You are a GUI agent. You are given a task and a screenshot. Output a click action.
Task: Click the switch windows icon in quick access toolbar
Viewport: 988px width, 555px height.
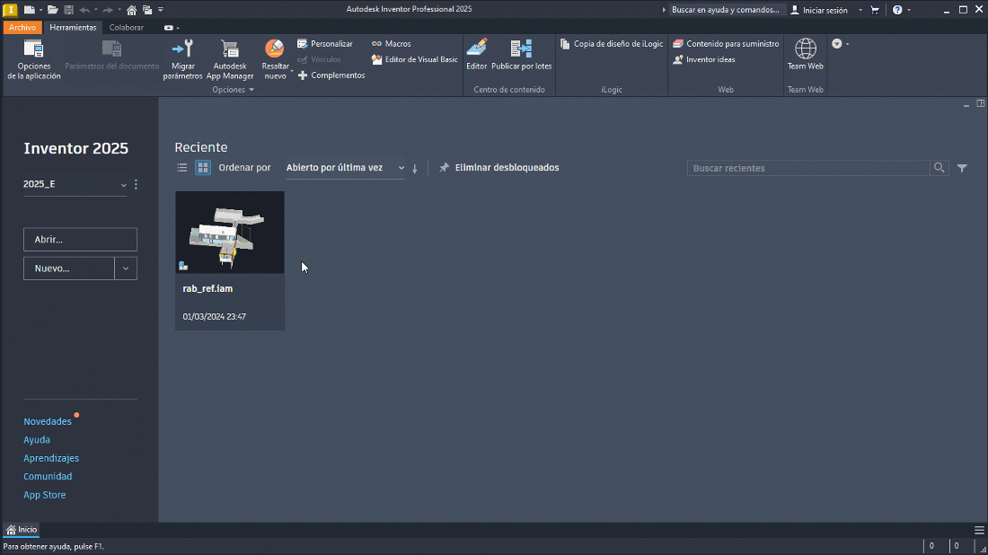[x=146, y=10]
